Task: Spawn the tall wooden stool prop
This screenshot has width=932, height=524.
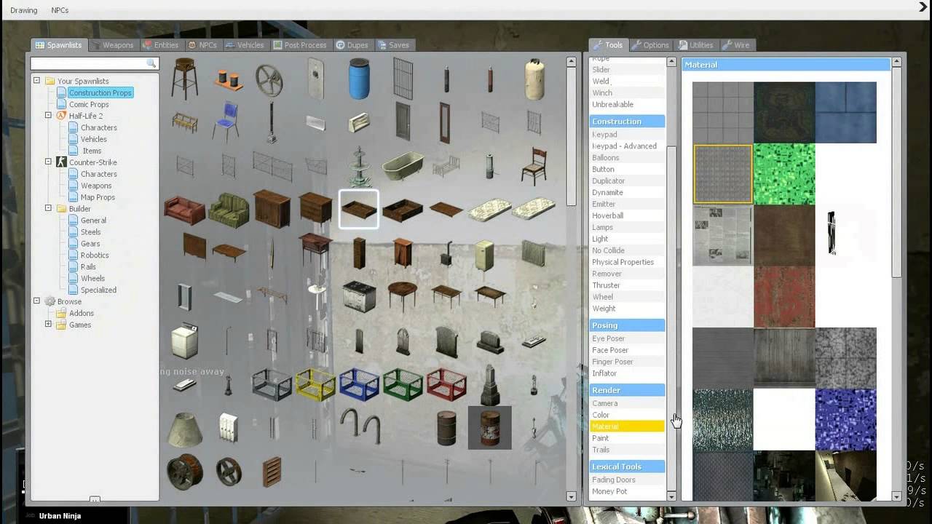Action: tap(184, 79)
